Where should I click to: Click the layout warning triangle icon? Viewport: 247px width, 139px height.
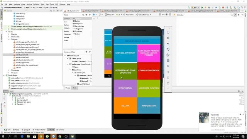click(x=174, y=15)
